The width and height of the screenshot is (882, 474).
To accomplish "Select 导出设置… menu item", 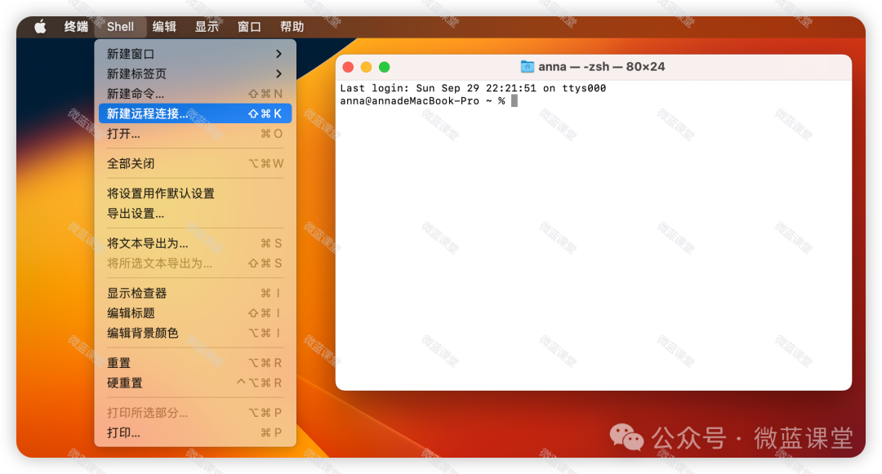I will 195,214.
